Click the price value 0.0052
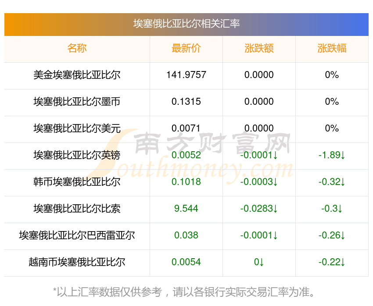 (x=186, y=155)
